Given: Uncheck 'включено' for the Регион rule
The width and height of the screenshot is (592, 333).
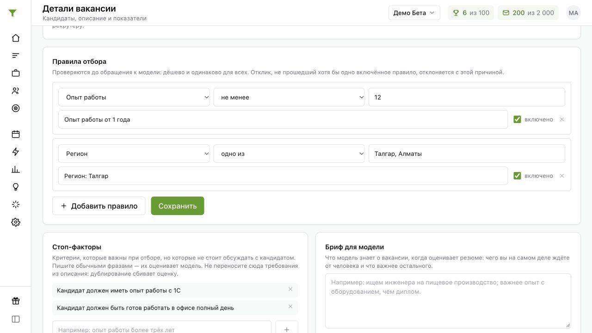Looking at the screenshot, I should tap(517, 176).
